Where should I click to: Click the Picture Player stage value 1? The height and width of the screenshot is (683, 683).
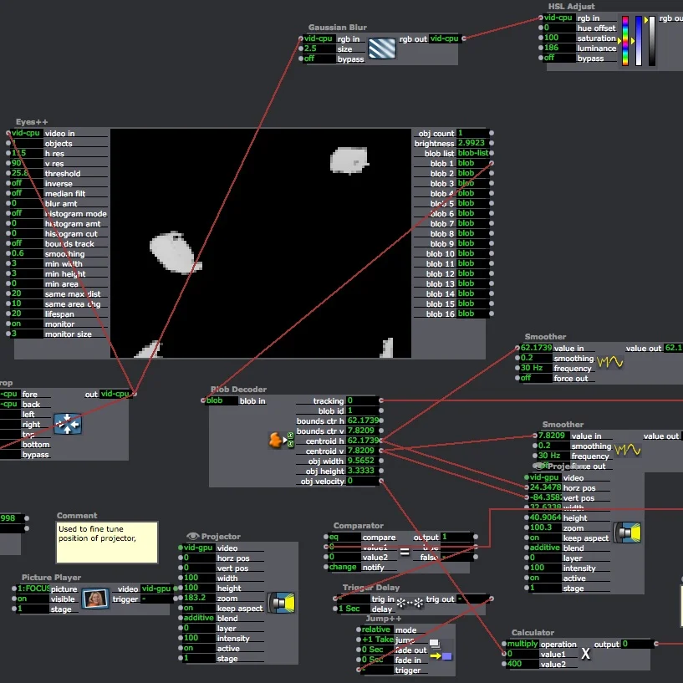[x=33, y=609]
